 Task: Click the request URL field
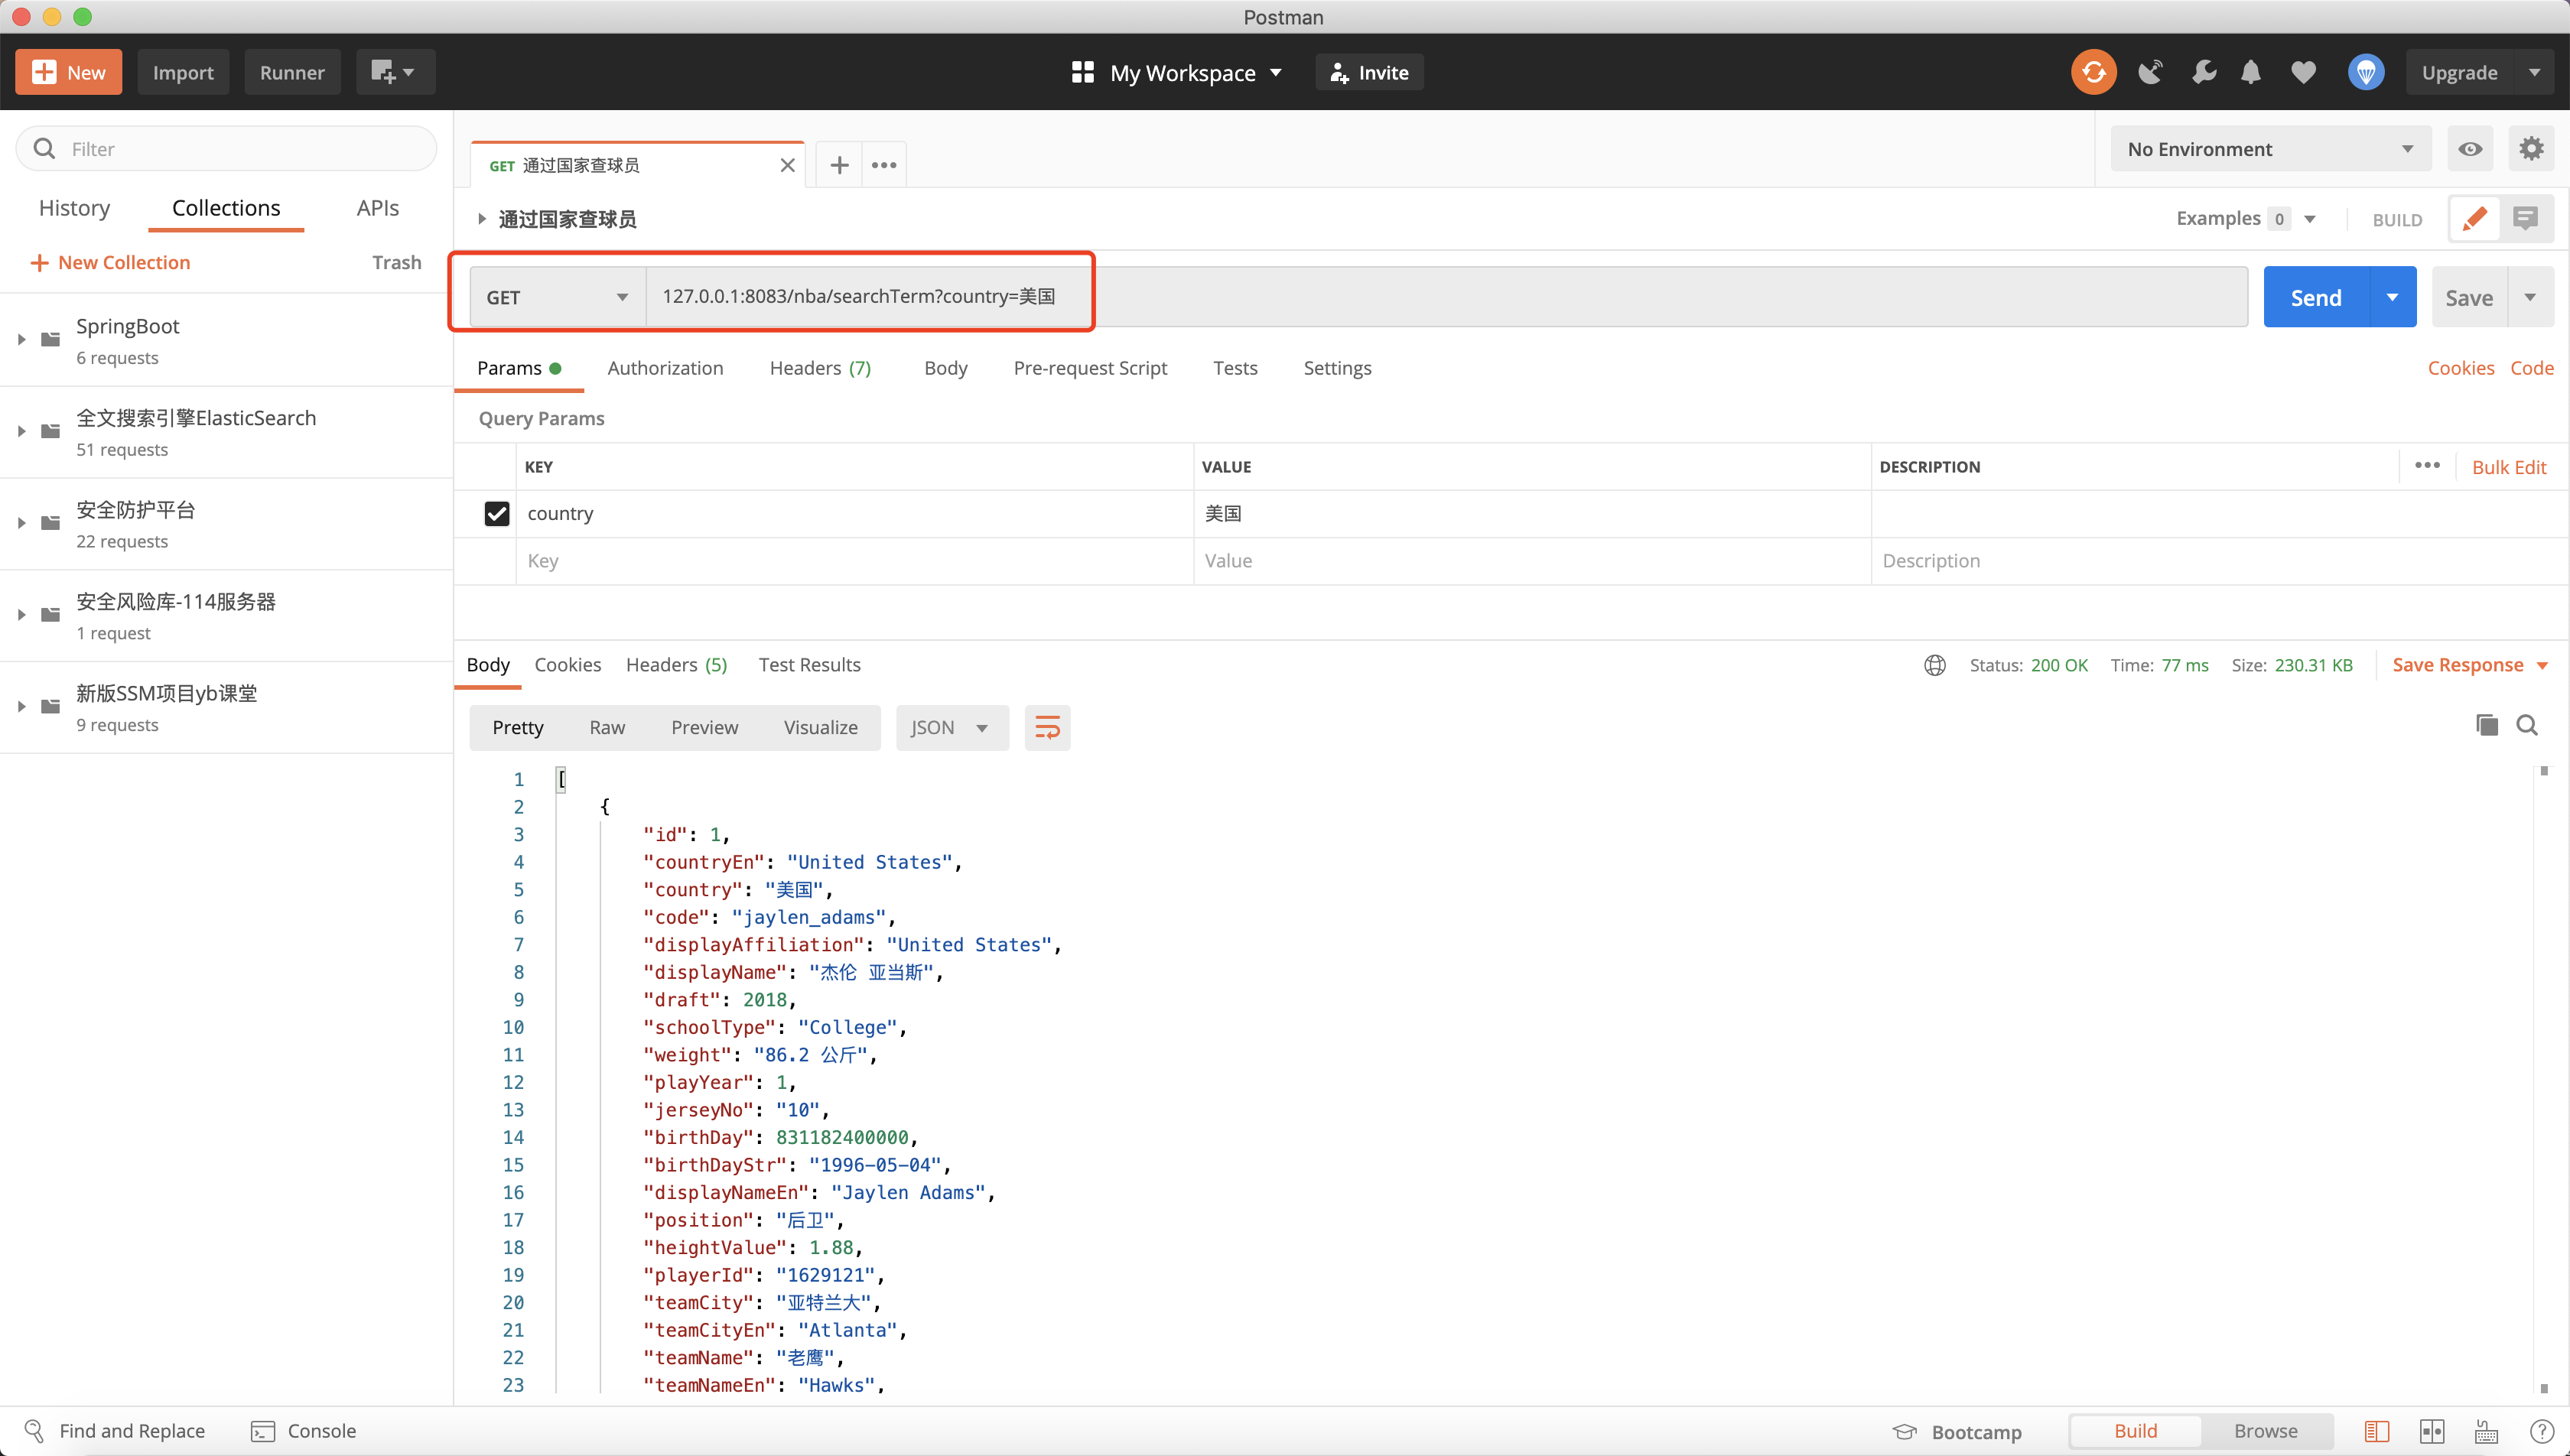coord(1446,297)
